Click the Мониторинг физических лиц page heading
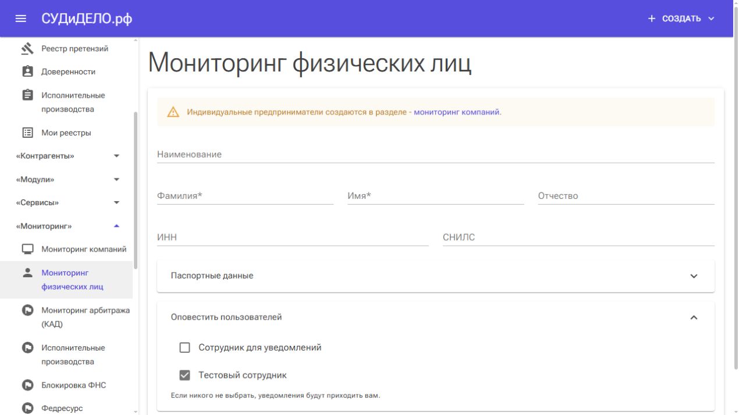The image size is (739, 415). click(310, 63)
